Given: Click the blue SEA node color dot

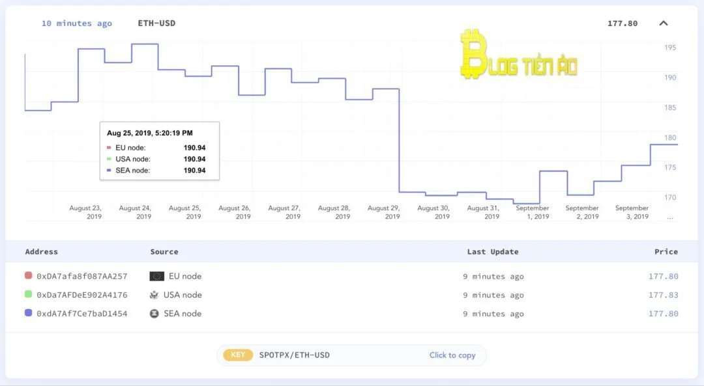Looking at the screenshot, I should click(28, 314).
